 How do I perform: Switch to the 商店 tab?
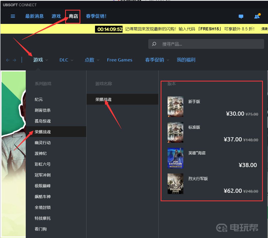[x=73, y=16]
